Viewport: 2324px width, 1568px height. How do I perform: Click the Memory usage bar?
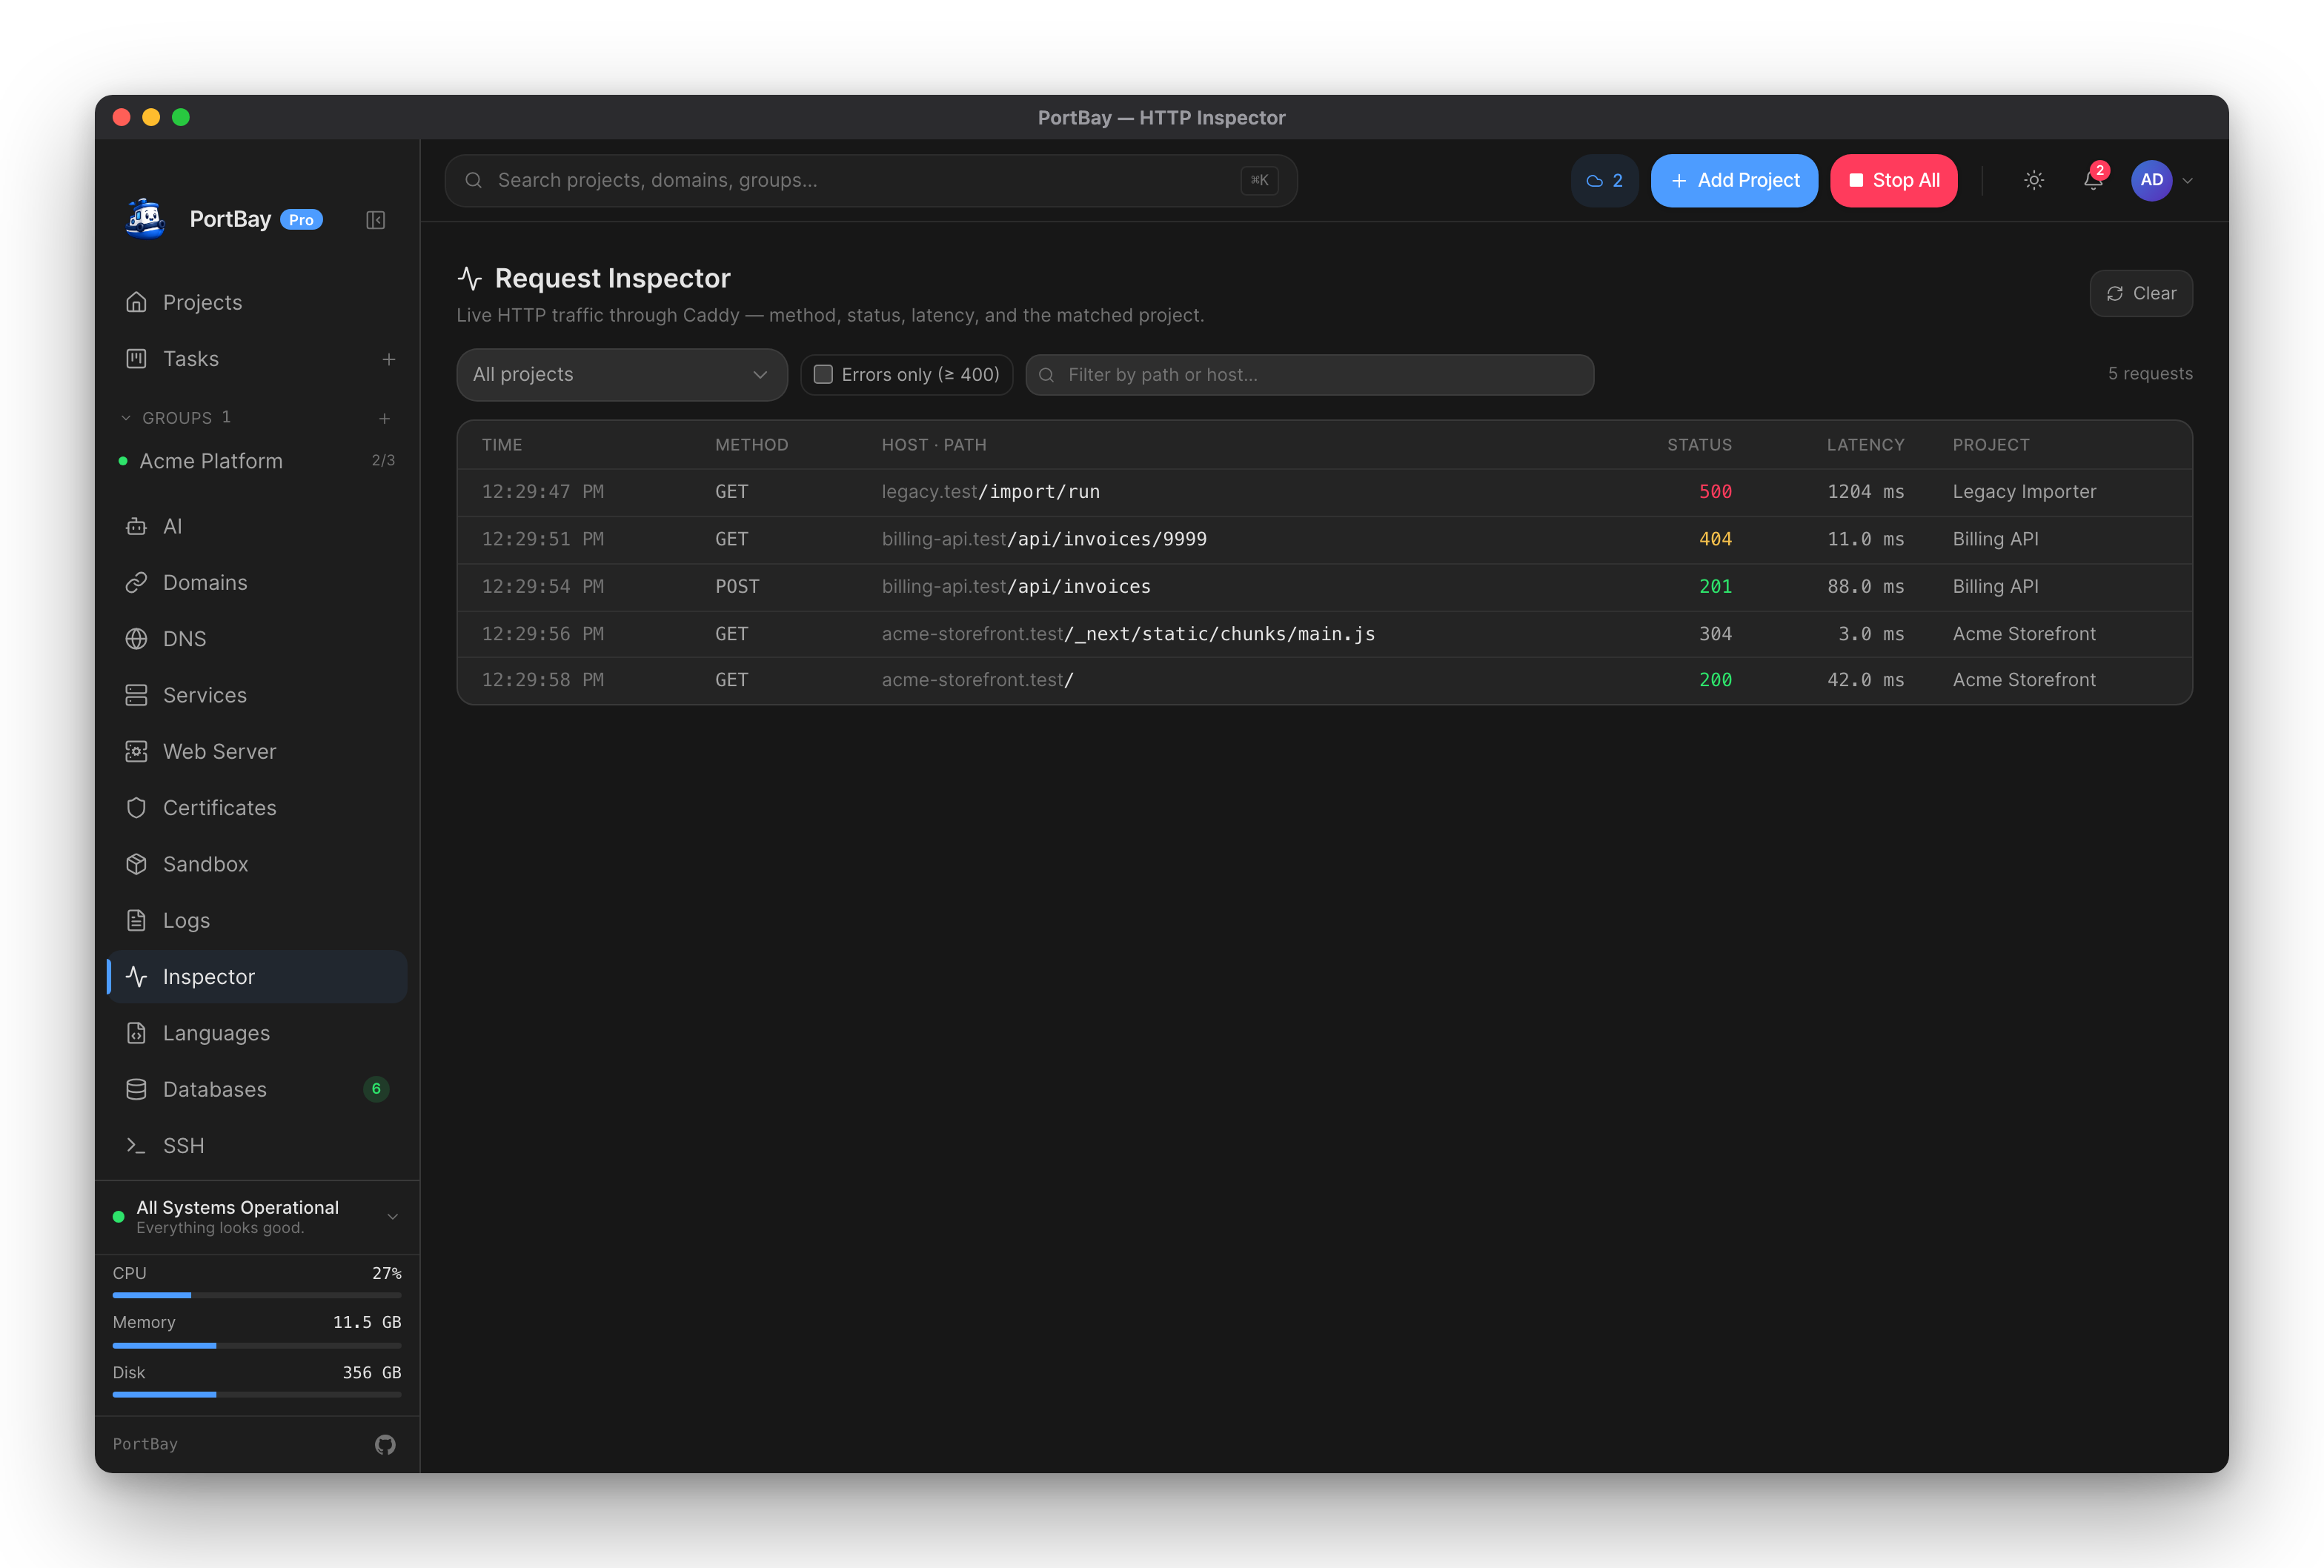coord(257,1345)
